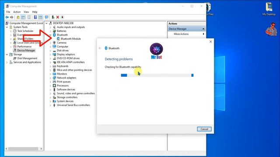
Task: Expand the Task Scheduler node
Action: click(10, 31)
